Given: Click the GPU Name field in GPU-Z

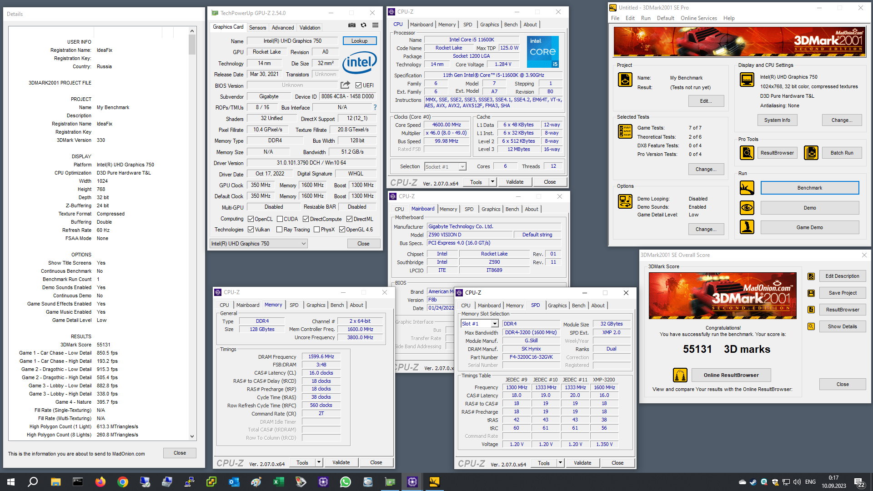Looking at the screenshot, I should click(292, 41).
